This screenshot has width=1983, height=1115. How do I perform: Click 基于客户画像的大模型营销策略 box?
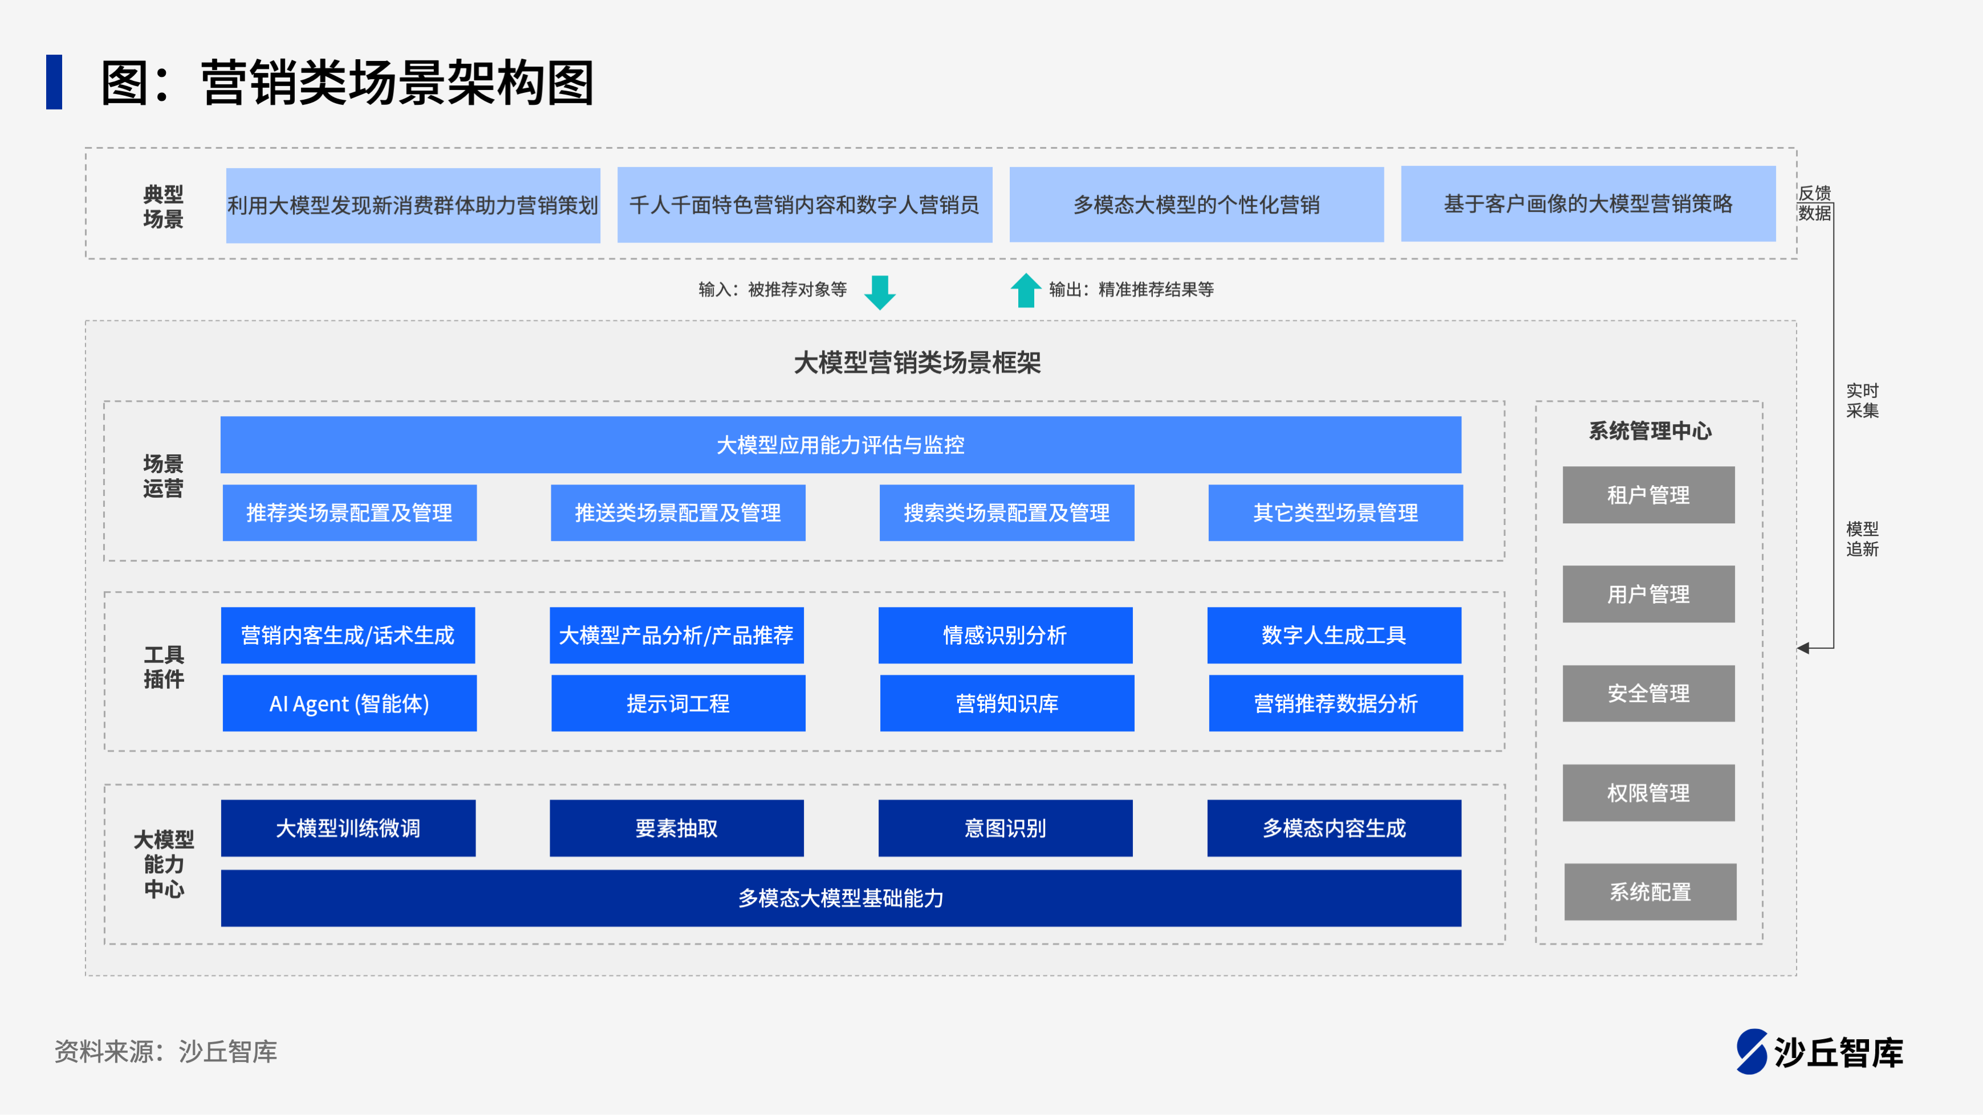coord(1588,204)
